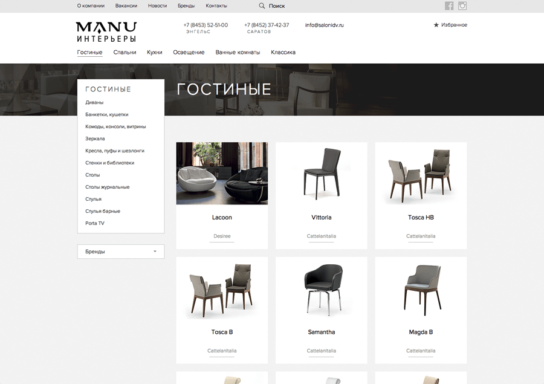544x384 pixels.
Task: Open the Facebook icon link
Action: click(x=449, y=6)
